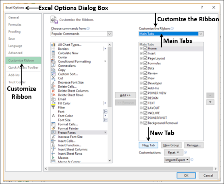Toggle the INQUIRE checkbox
This screenshot has height=184, width=224.
[x=145, y=113]
